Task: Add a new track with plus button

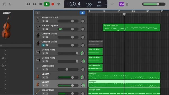Action: [37, 13]
